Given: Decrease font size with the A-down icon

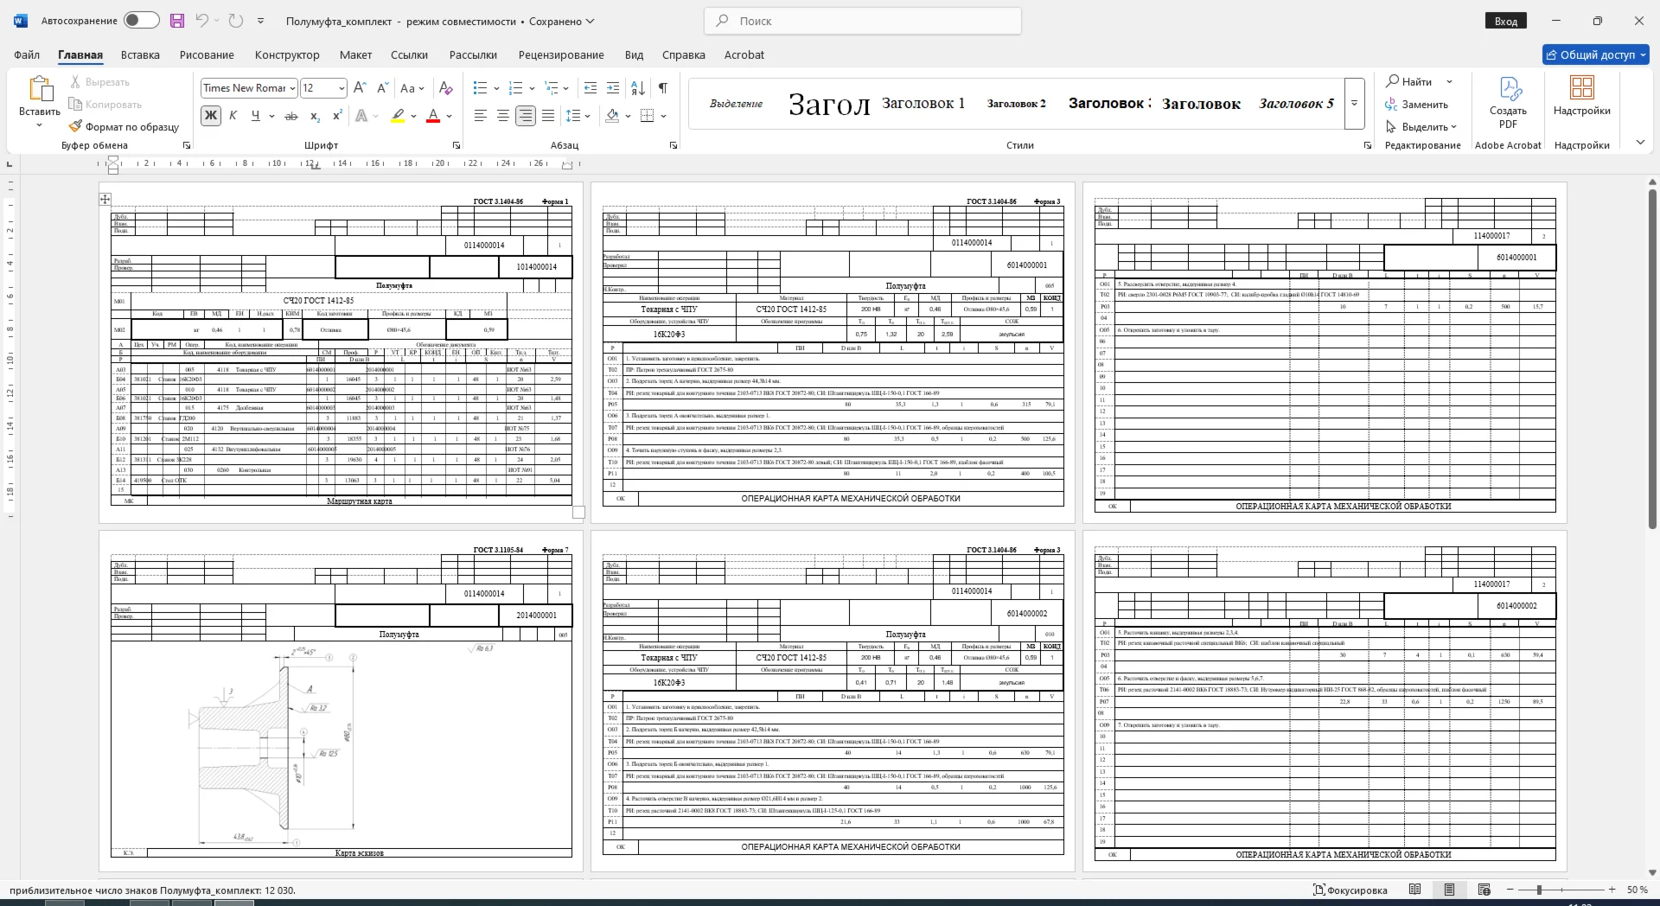Looking at the screenshot, I should [383, 88].
